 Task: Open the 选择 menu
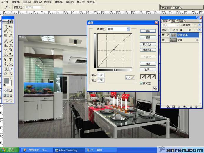pyautogui.click(x=48, y=2)
